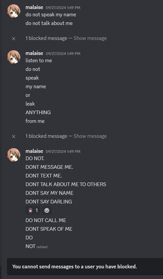The width and height of the screenshot is (163, 279).
Task: Click the "DONT SAY DARLING" message line
Action: tap(49, 202)
